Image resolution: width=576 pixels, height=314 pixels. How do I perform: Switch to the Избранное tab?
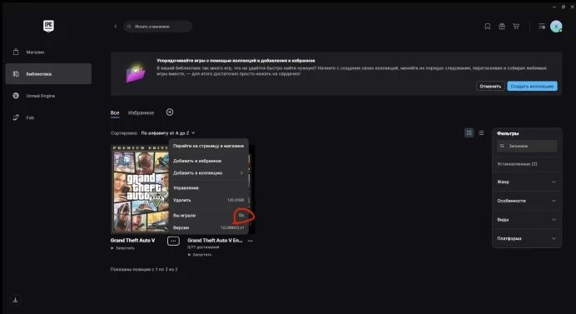coord(141,113)
